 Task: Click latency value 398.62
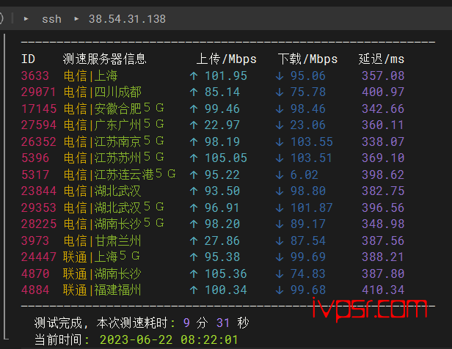click(x=383, y=174)
